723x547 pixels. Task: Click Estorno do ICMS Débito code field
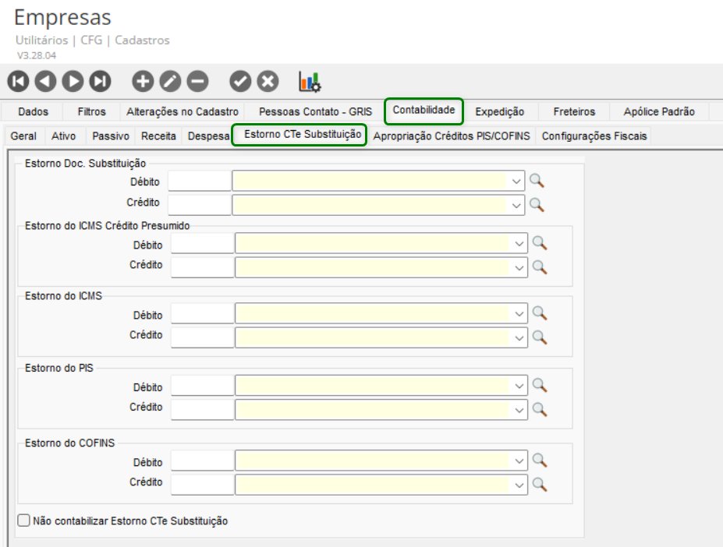(x=202, y=314)
